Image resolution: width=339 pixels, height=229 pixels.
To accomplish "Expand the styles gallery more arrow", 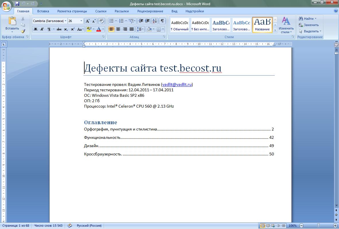I will [x=275, y=31].
